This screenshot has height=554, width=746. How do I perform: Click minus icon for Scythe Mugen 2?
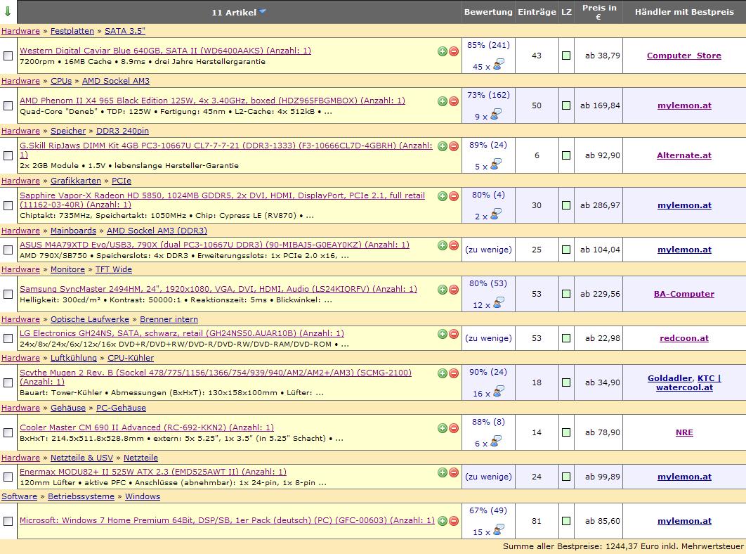454,373
